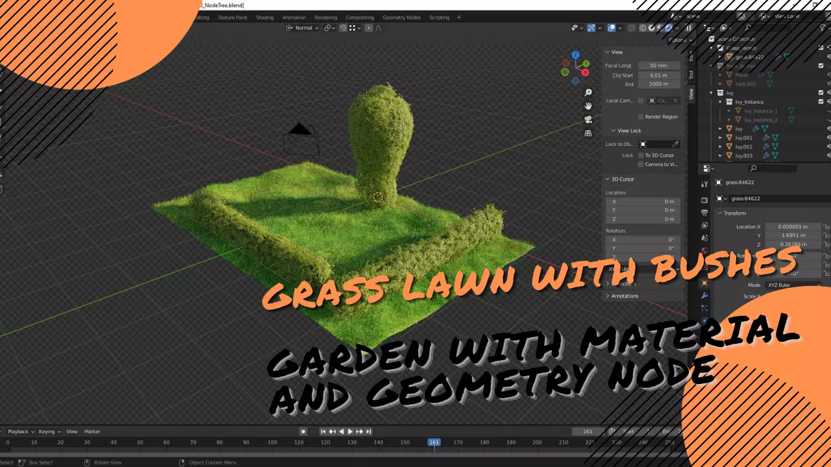Click the record auto-keying dot in timeline
This screenshot has height=467, width=831.
tap(303, 431)
